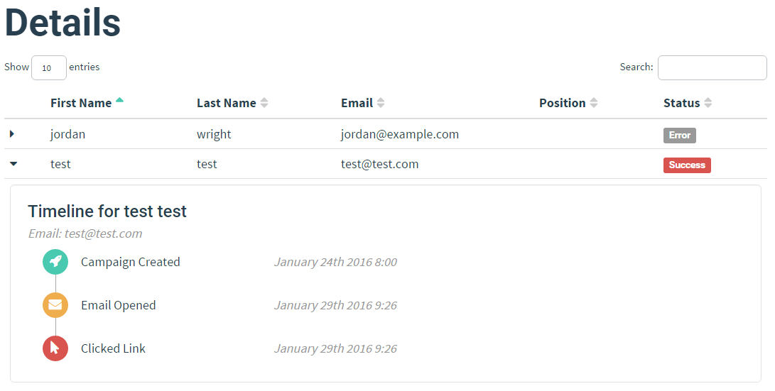Click the Clicked Link timeline entry text
The height and width of the screenshot is (391, 775).
(113, 348)
